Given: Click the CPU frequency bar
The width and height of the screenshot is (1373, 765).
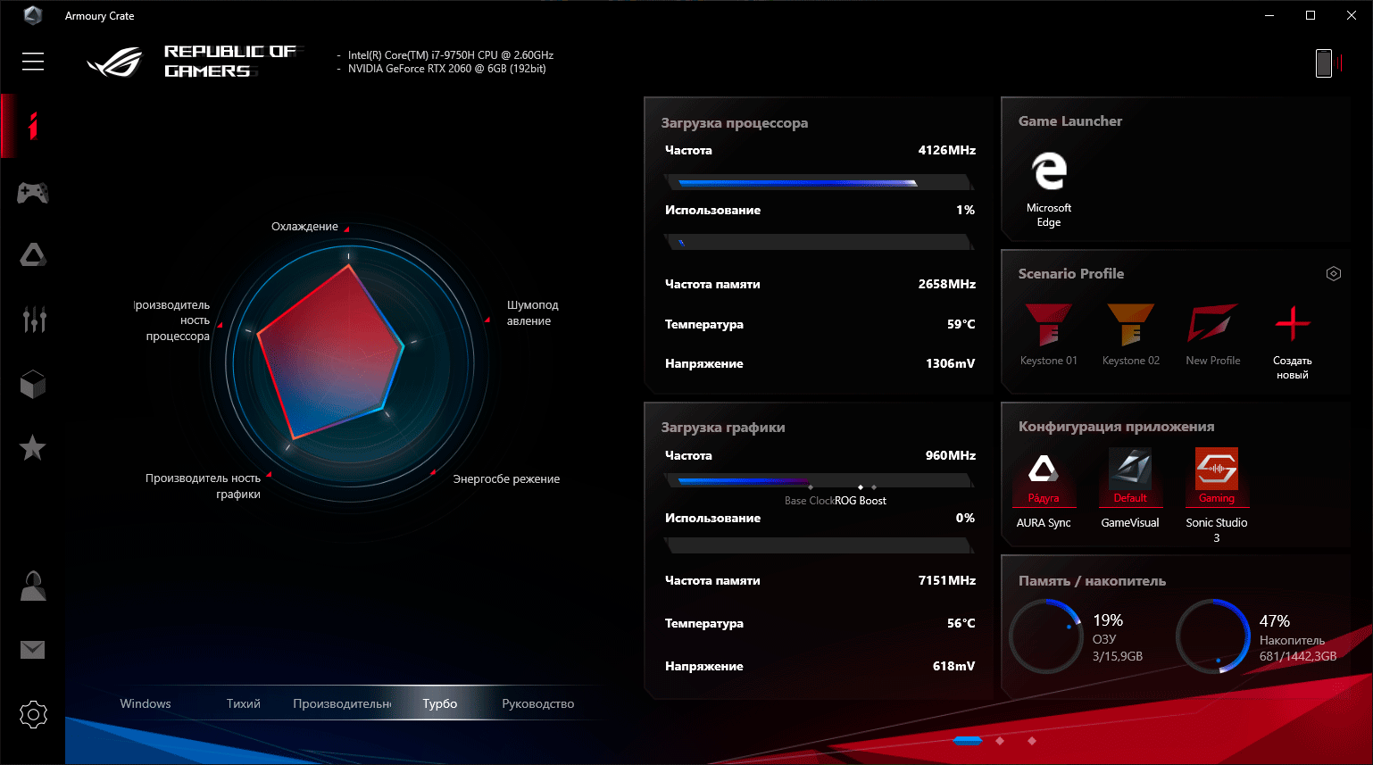Looking at the screenshot, I should (x=819, y=183).
